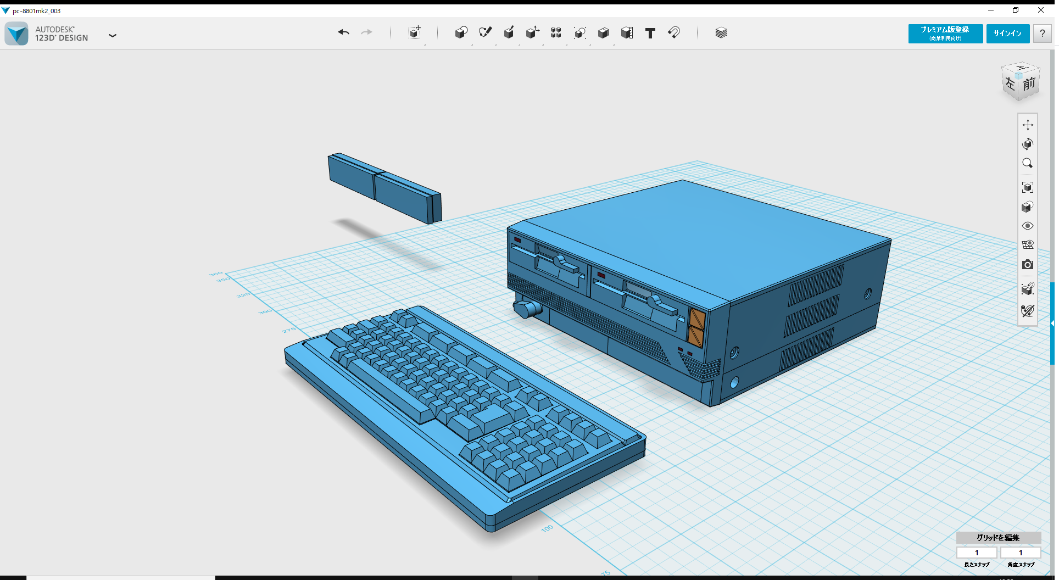Select the Orbit tool in the right sidebar
Image resolution: width=1059 pixels, height=580 pixels.
(1028, 144)
